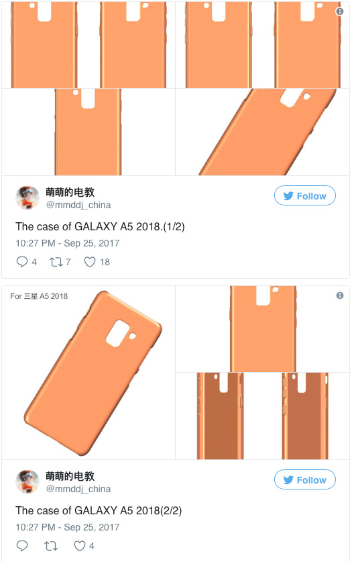The image size is (352, 562).
Task: Open second tweet timestamp Sep 25, 2017
Action: click(x=92, y=527)
